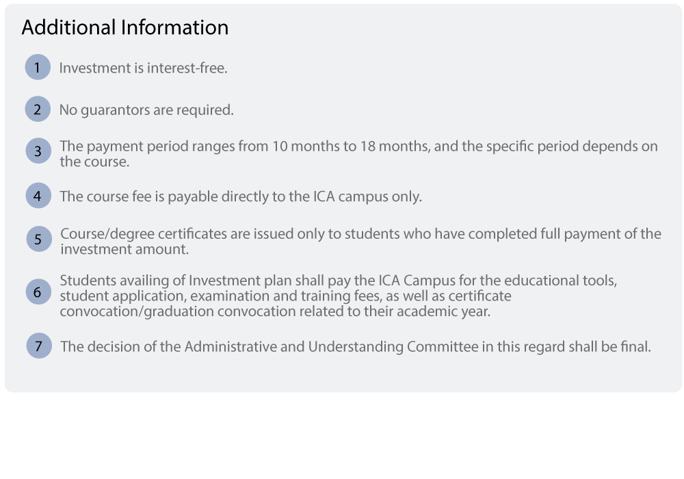The width and height of the screenshot is (684, 479).
Task: Click the empty gray panel area below item 7
Action: 343,375
